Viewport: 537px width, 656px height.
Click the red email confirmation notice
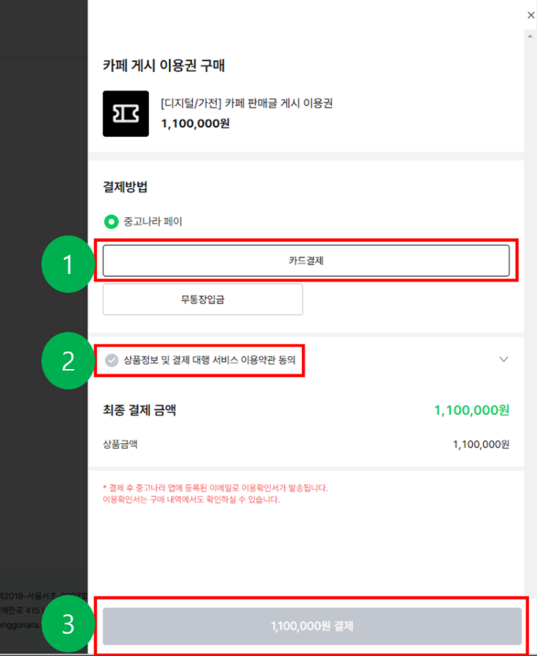click(216, 493)
